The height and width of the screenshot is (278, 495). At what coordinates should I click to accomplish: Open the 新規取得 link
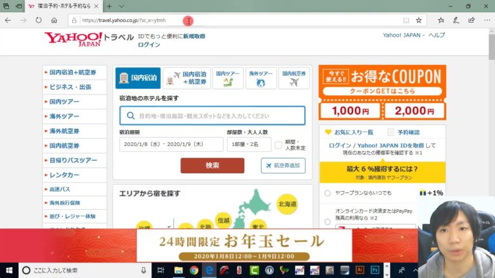194,36
